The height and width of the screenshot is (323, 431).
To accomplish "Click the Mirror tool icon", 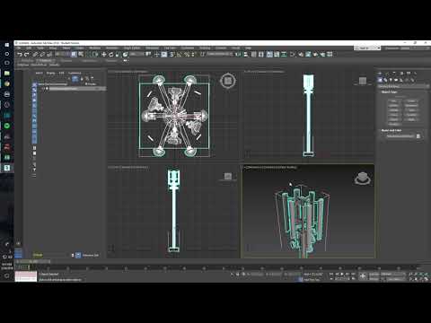I will point(238,55).
